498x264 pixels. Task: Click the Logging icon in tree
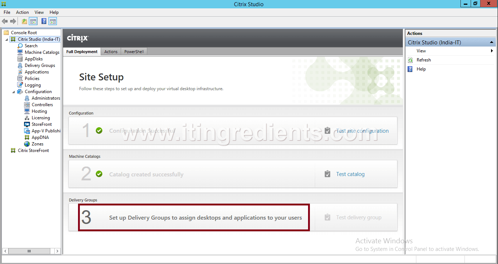tap(20, 85)
